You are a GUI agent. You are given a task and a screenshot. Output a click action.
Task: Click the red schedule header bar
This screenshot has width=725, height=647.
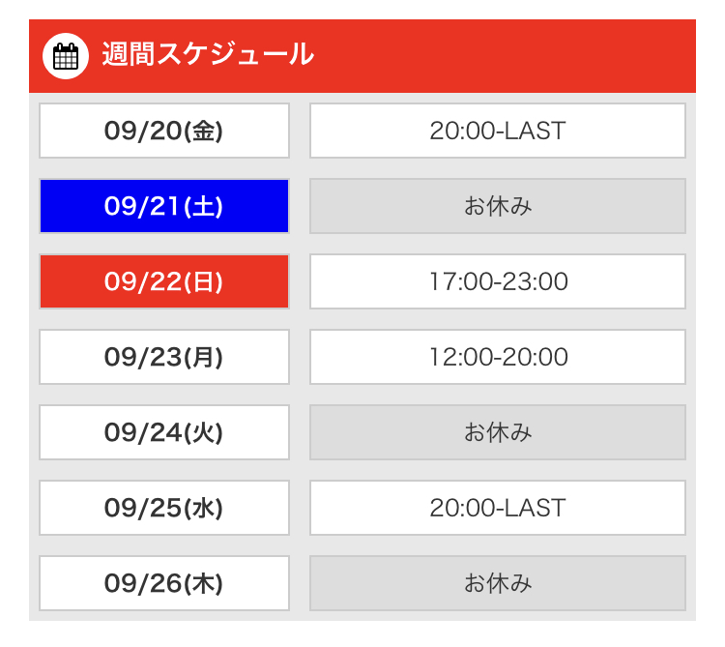(362, 56)
